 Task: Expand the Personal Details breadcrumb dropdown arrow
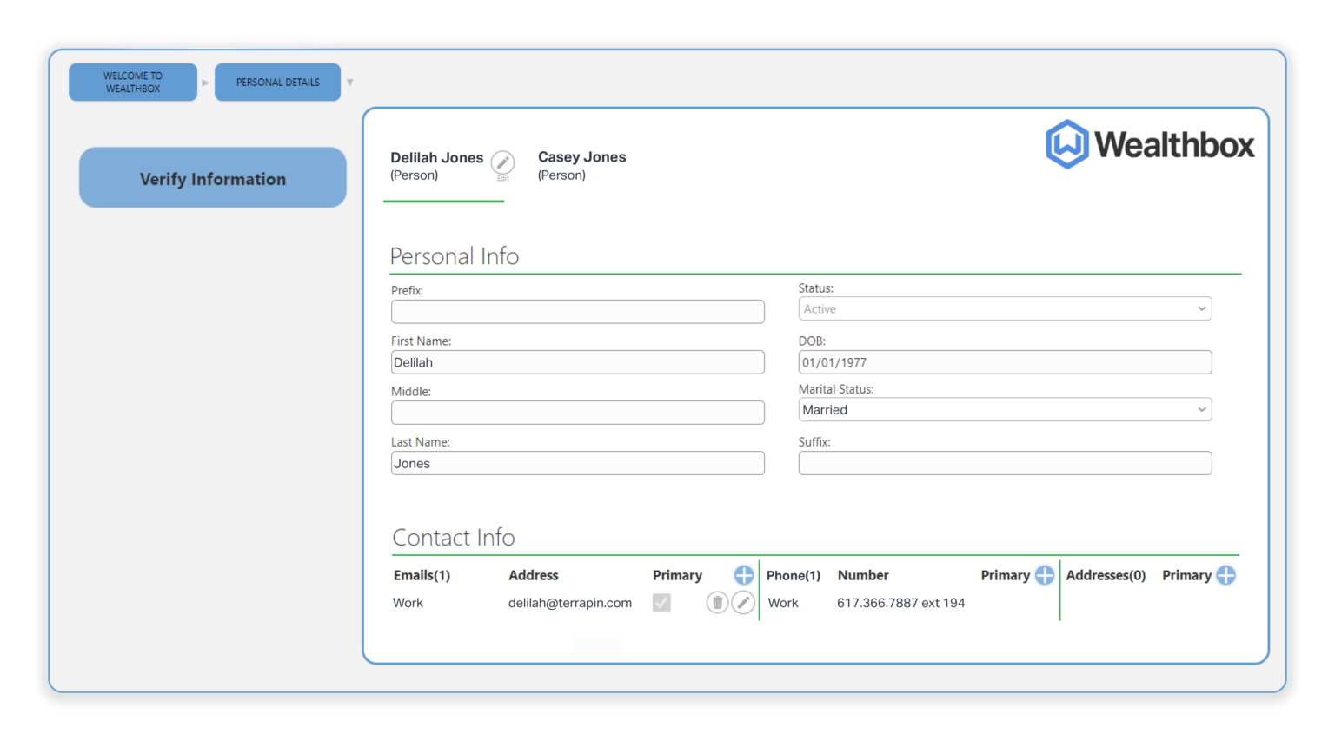pos(349,82)
